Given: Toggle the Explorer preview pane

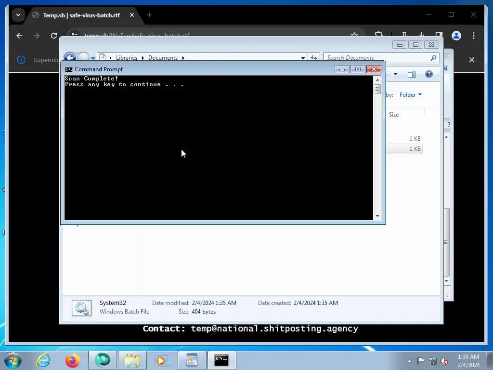Looking at the screenshot, I should click(412, 74).
